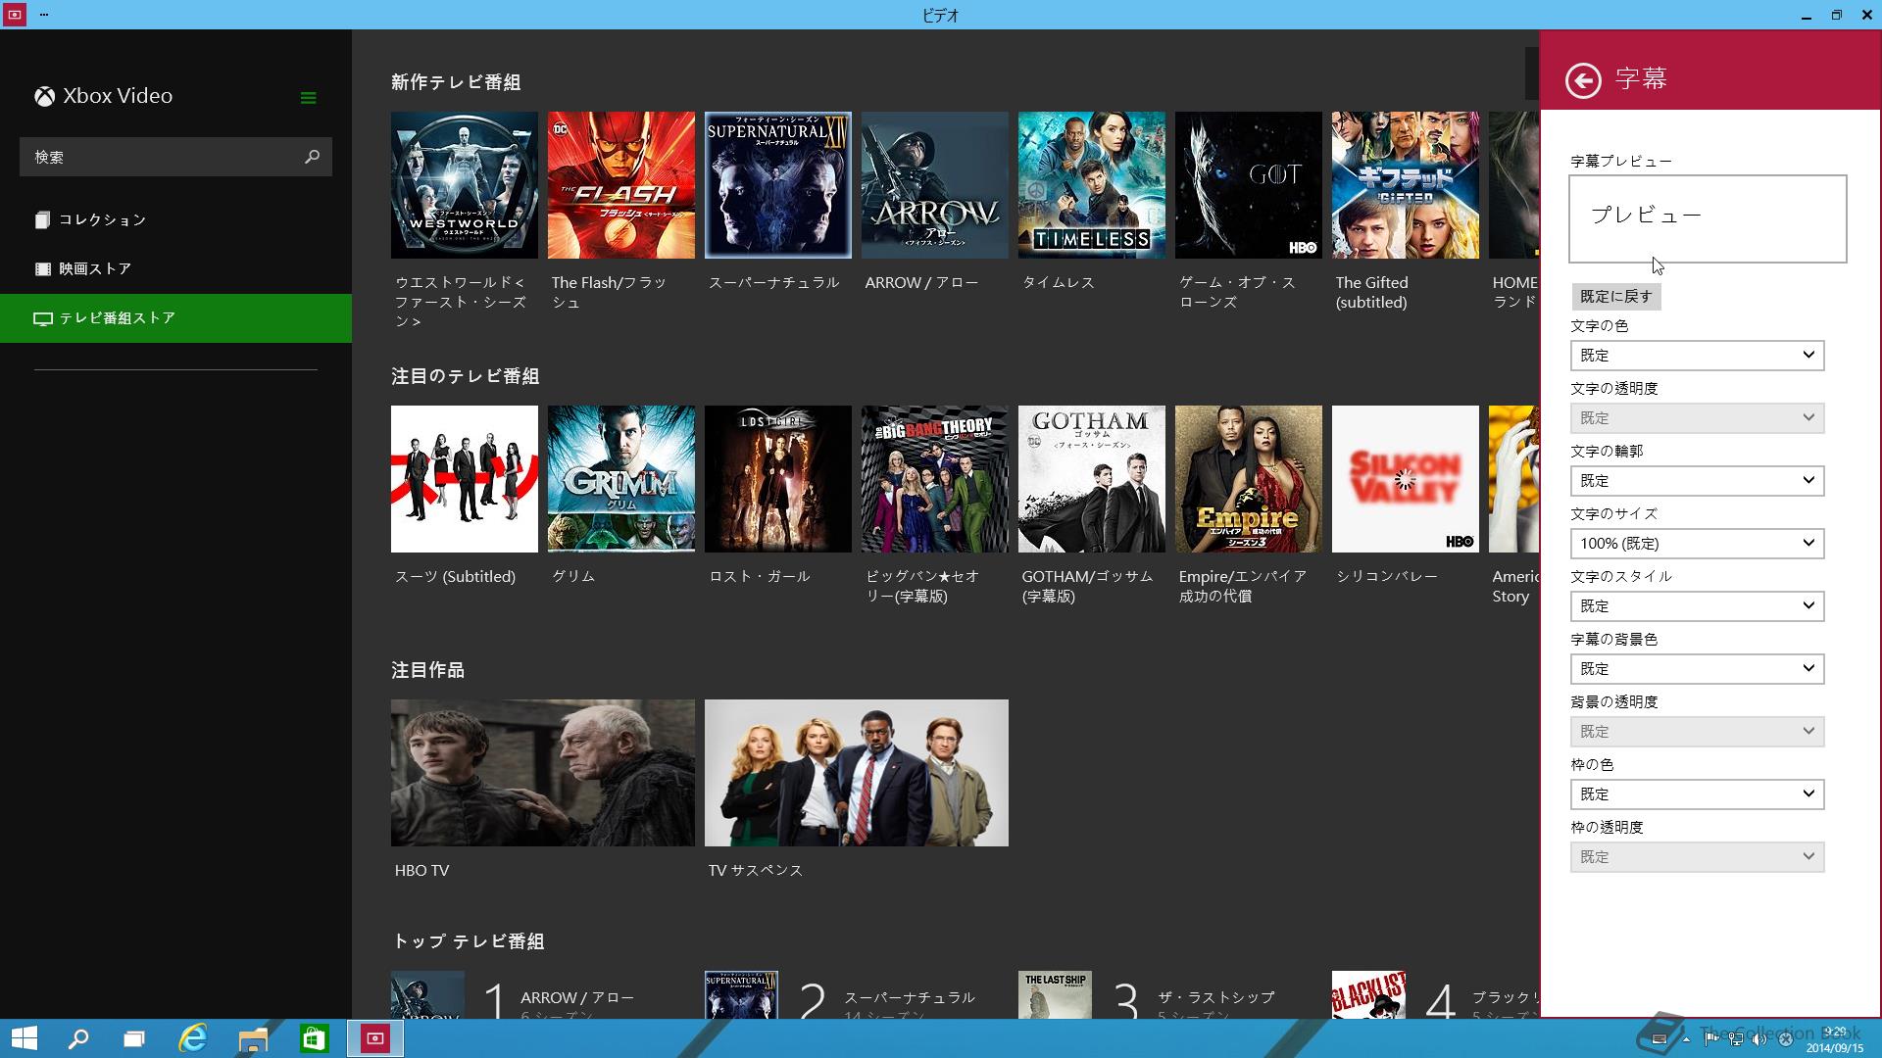Screen dimensions: 1882x1058
Task: Click the search magnifier icon
Action: click(312, 157)
